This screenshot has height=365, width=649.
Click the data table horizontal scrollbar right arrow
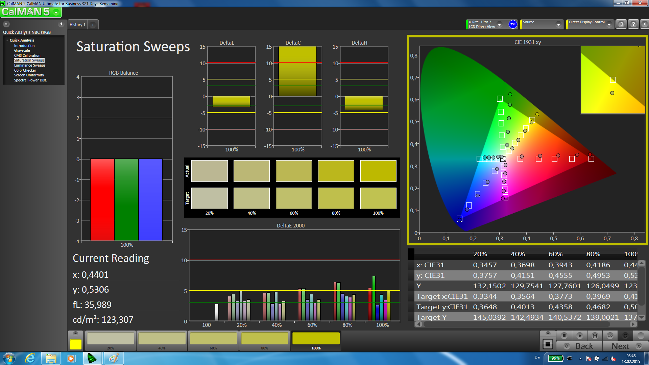point(633,324)
